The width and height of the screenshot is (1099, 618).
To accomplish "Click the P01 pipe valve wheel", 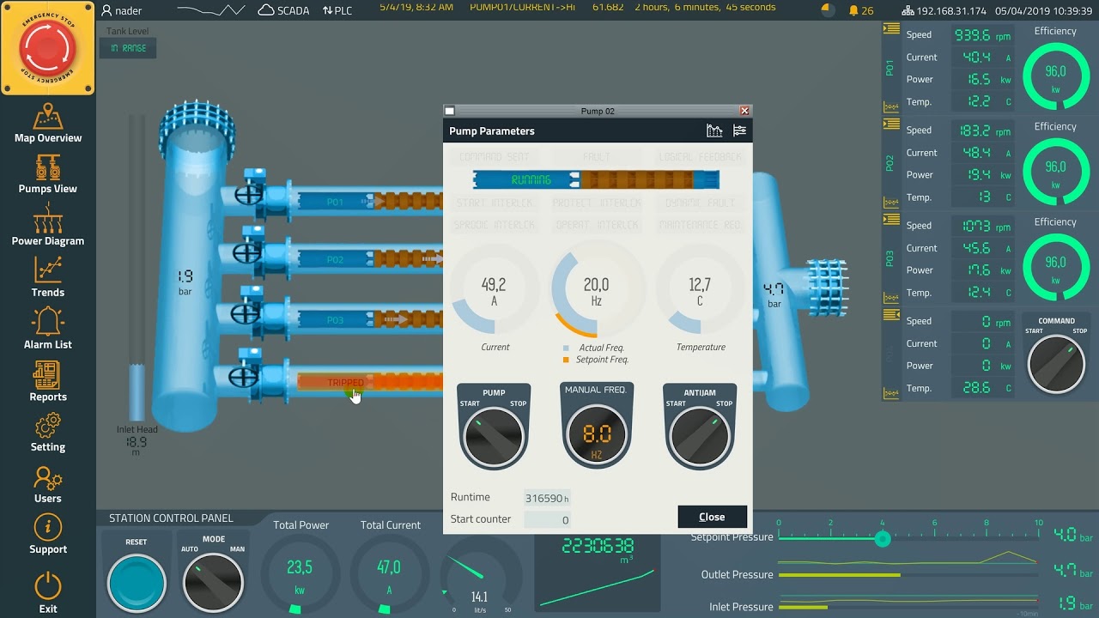I will pos(249,193).
